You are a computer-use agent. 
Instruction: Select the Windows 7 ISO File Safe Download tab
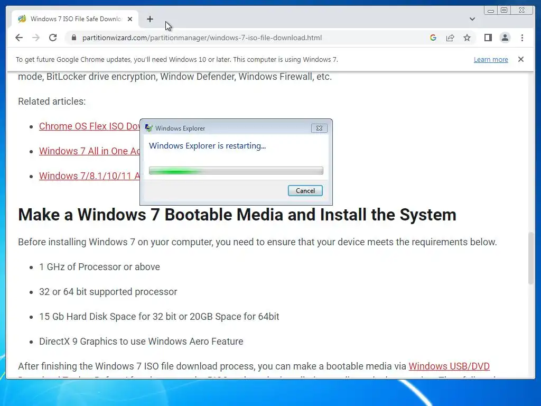(75, 19)
